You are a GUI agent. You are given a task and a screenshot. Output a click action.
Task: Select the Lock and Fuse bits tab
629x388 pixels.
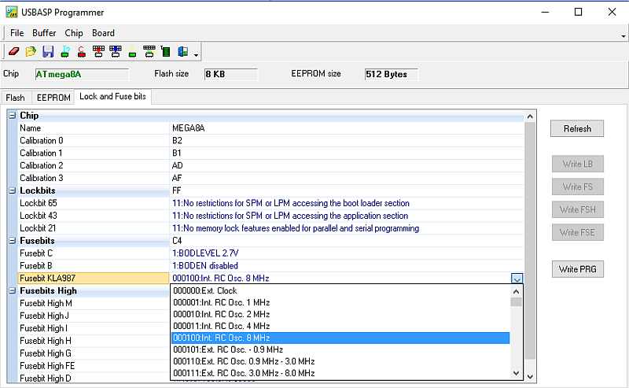pyautogui.click(x=112, y=96)
